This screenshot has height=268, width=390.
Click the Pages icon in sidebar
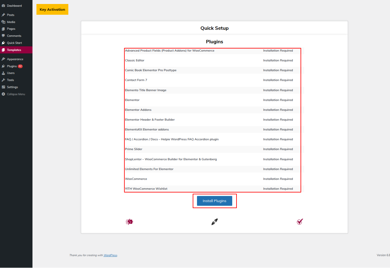click(x=3, y=29)
